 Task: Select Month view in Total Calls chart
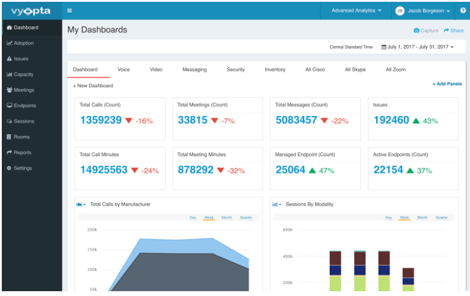tap(227, 218)
